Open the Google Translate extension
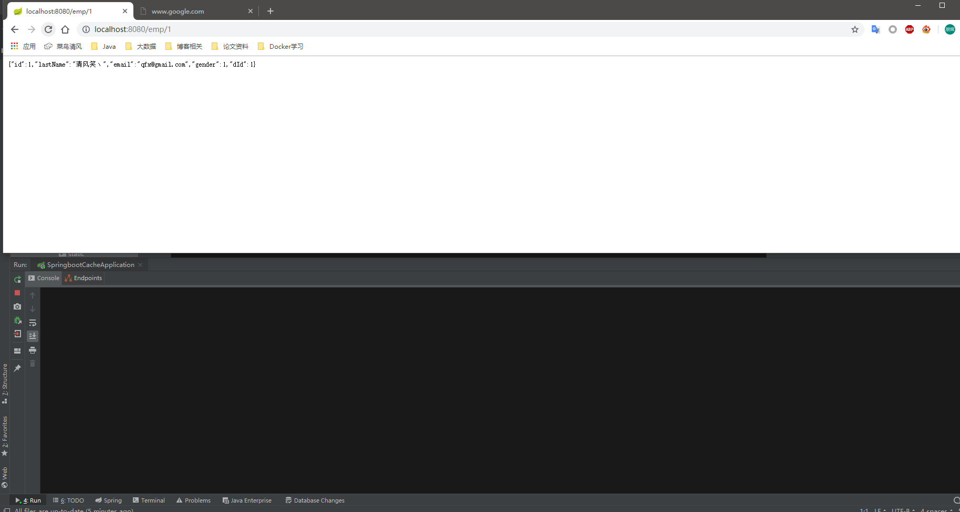The width and height of the screenshot is (960, 512). tap(875, 29)
